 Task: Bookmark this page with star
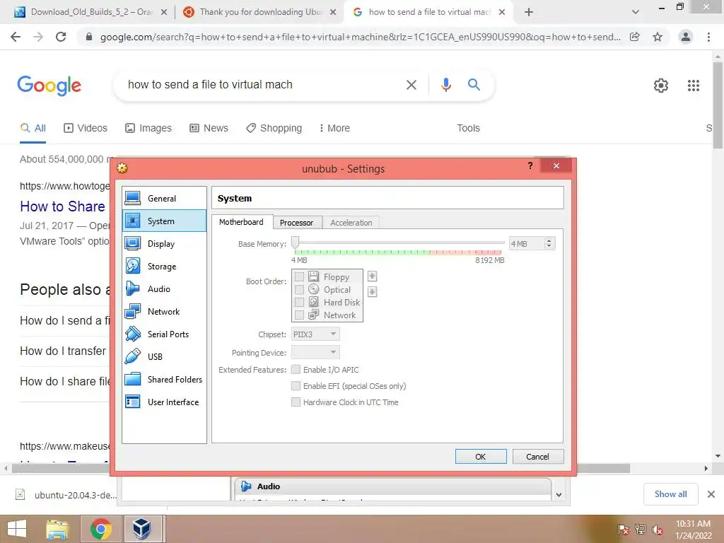click(x=658, y=37)
